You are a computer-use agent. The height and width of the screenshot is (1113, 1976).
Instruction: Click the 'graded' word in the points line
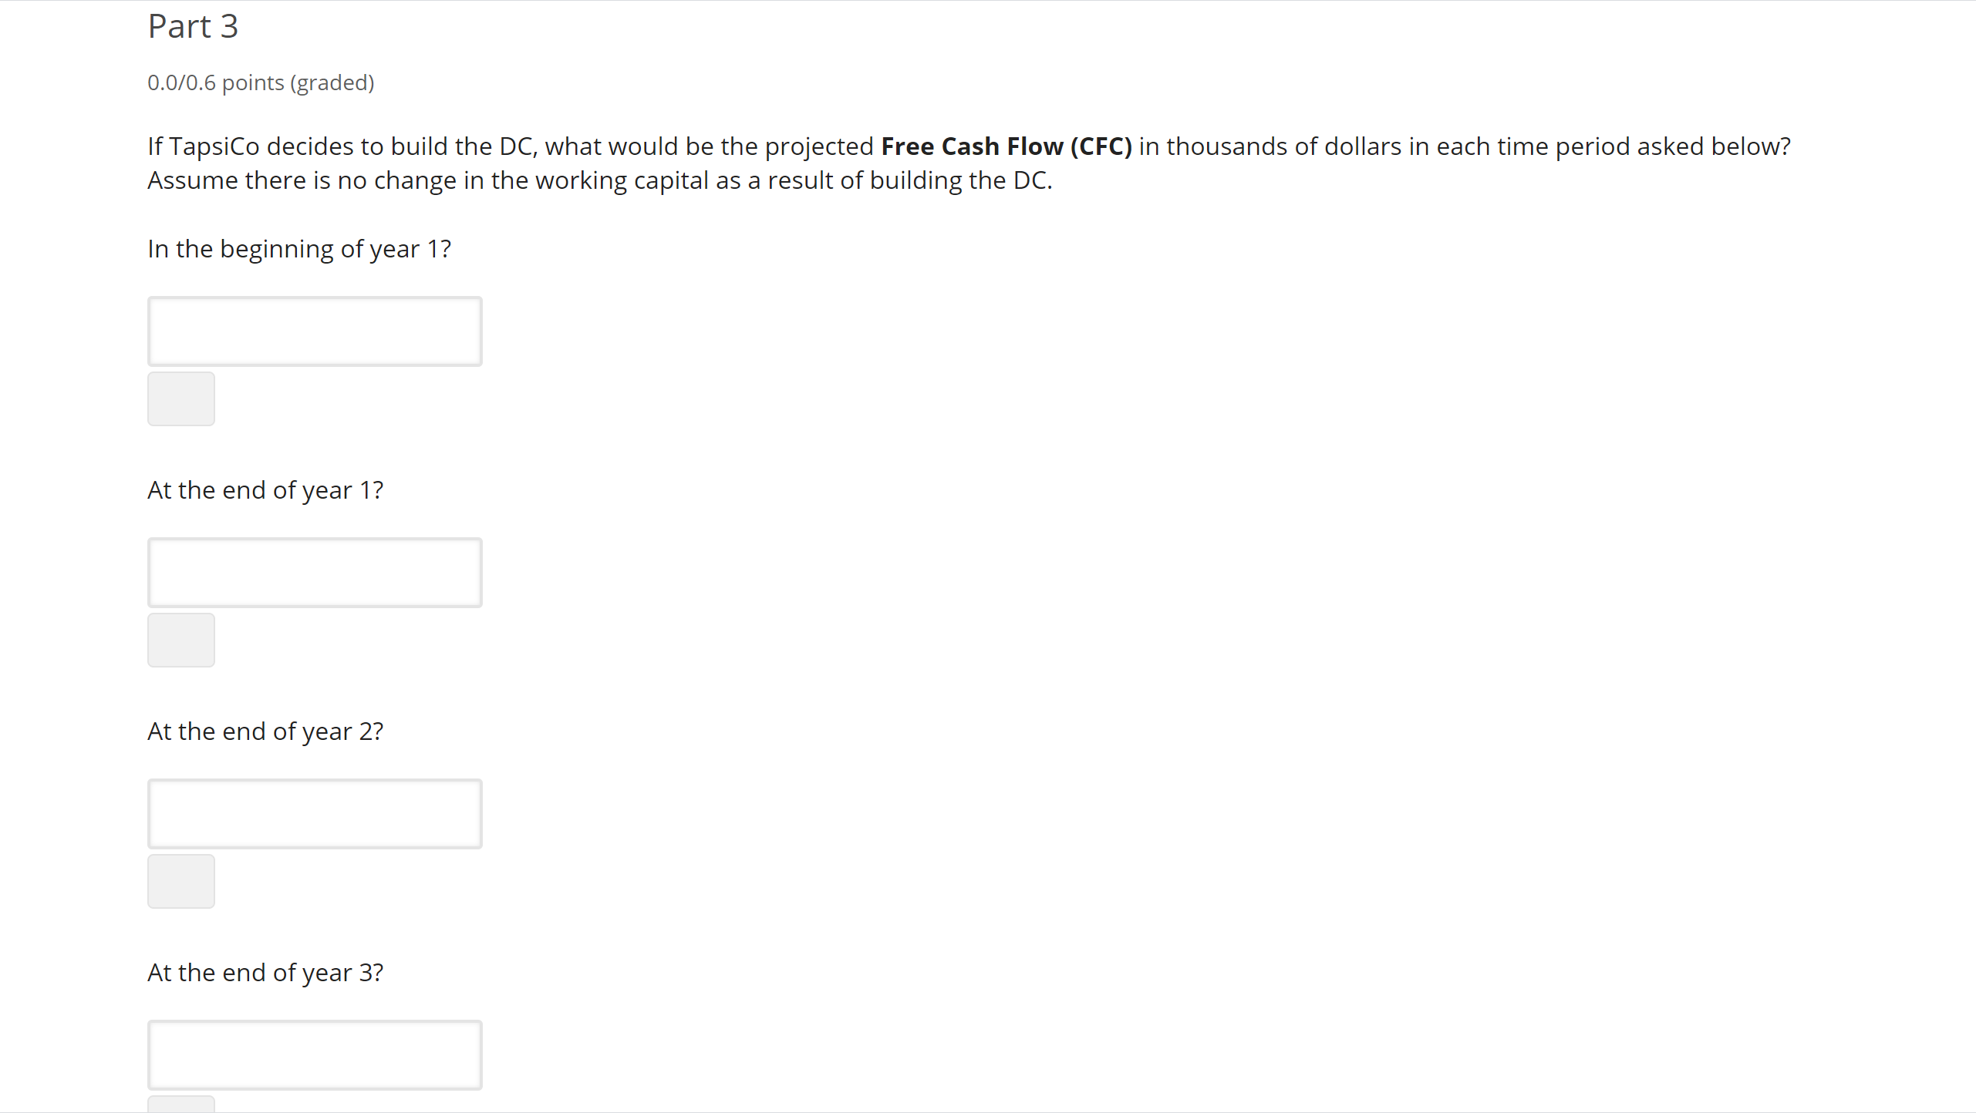click(332, 82)
